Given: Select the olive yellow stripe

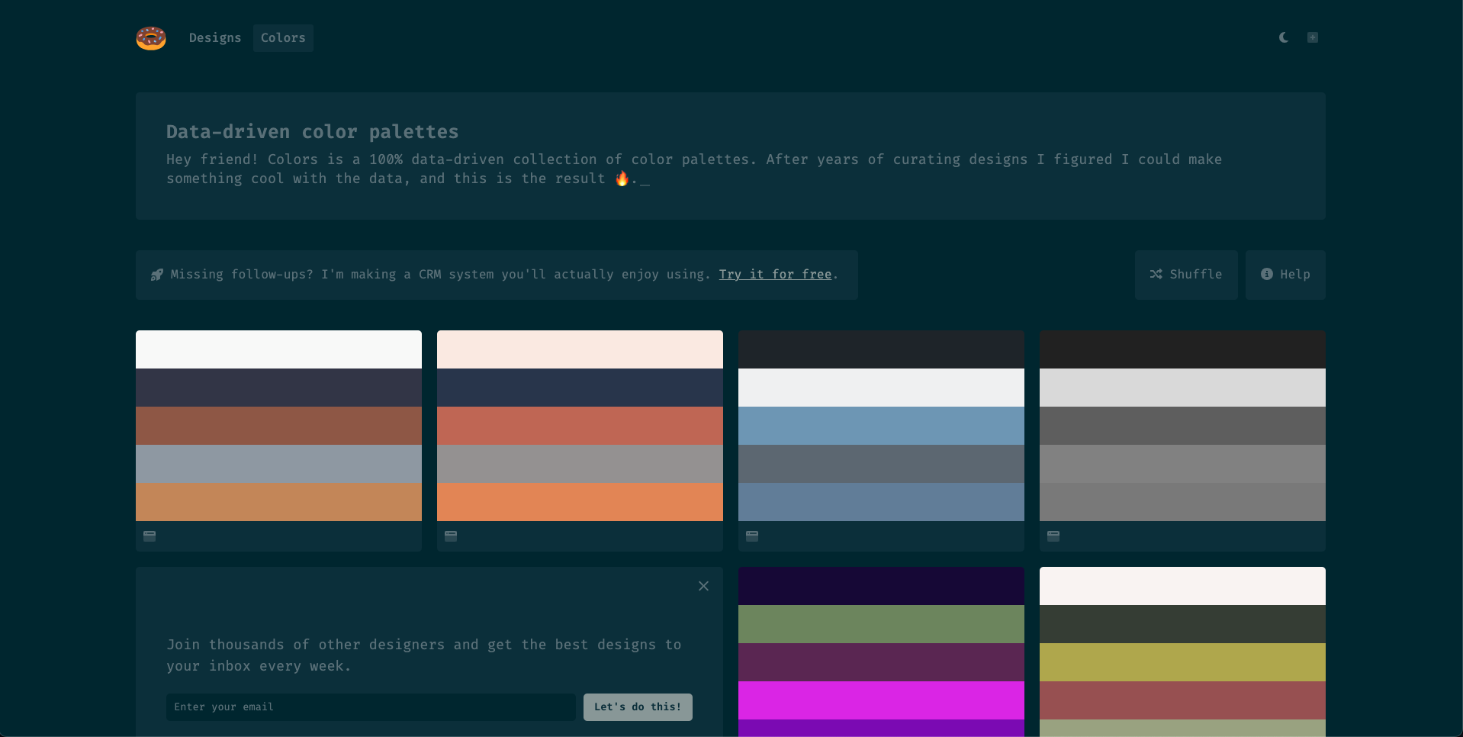Looking at the screenshot, I should 1182,662.
